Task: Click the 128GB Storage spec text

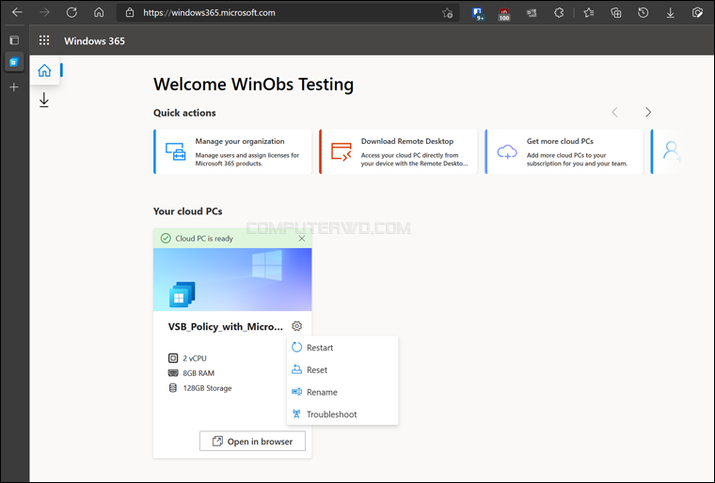Action: click(x=207, y=388)
